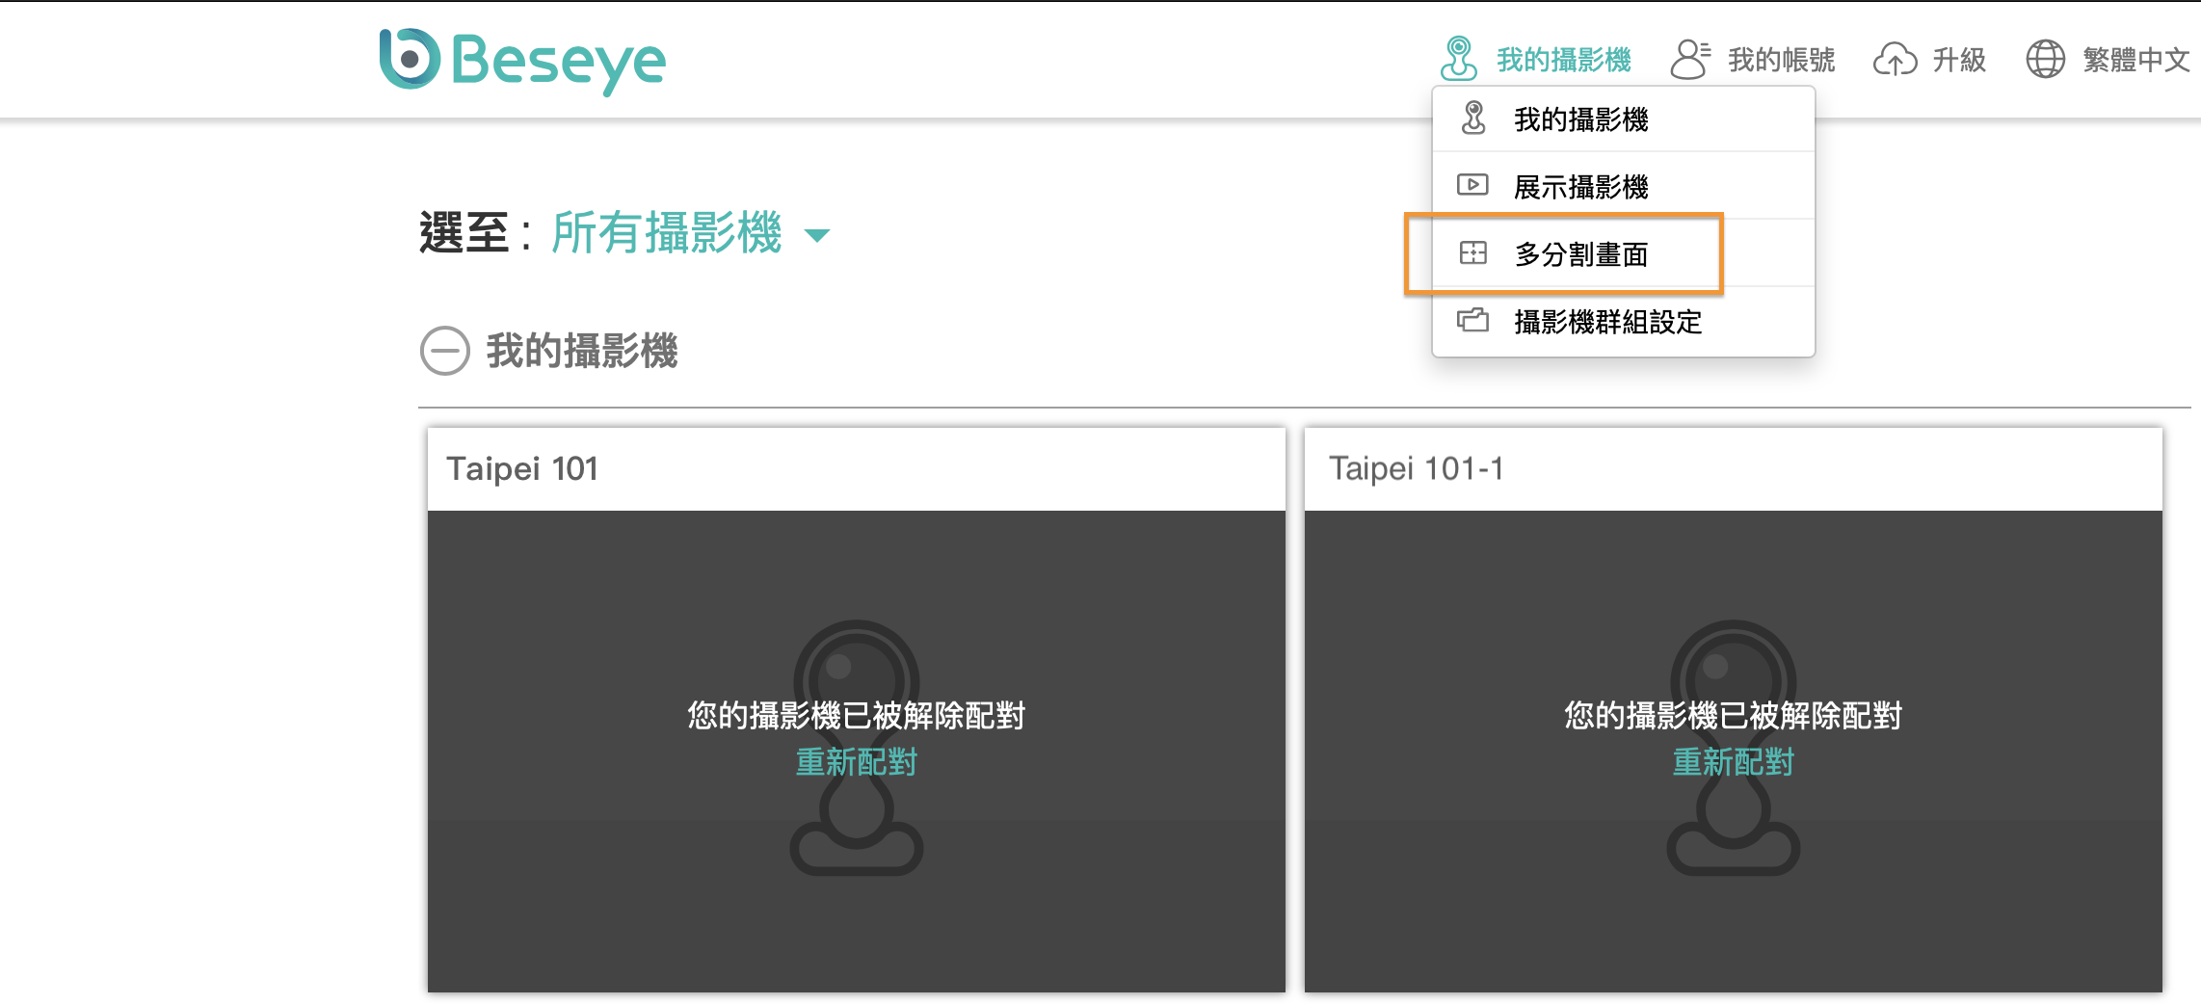Click the person icon for 我的帳號
This screenshot has height=1004, width=2201.
1691,60
